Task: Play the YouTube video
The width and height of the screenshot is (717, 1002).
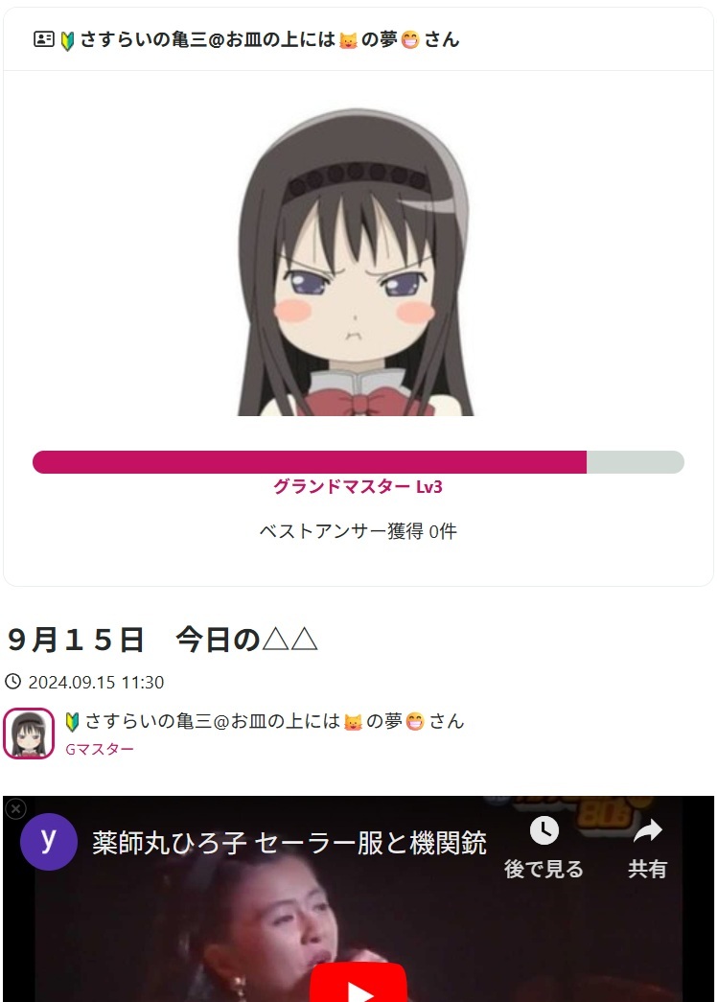Action: click(358, 983)
